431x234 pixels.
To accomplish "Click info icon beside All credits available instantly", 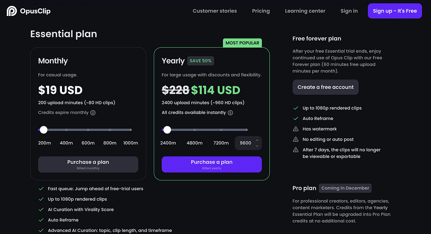I will tap(230, 113).
